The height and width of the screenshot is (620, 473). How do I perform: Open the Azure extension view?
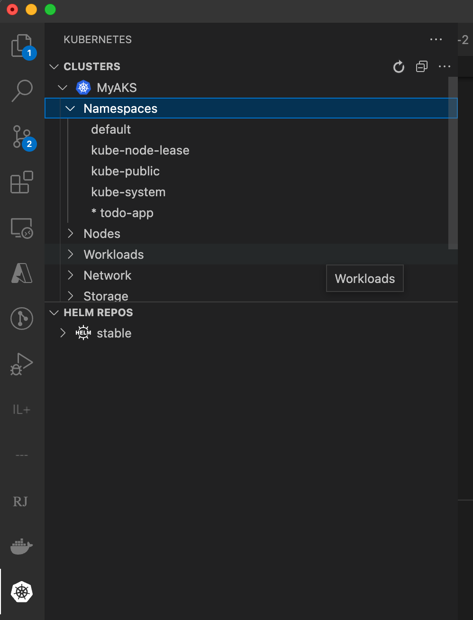[21, 273]
